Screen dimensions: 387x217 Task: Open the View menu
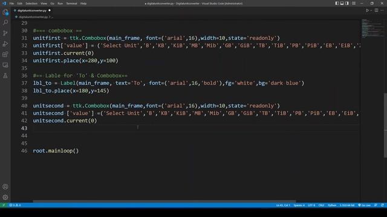coord(44,4)
